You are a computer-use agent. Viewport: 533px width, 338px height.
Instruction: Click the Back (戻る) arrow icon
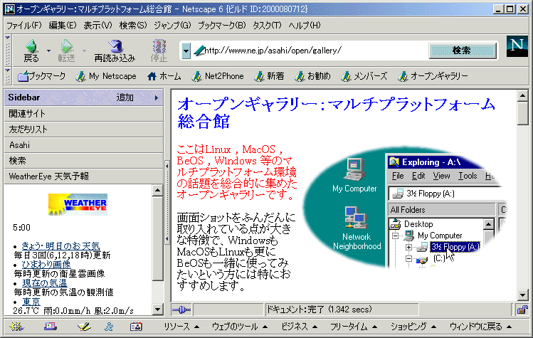(31, 46)
